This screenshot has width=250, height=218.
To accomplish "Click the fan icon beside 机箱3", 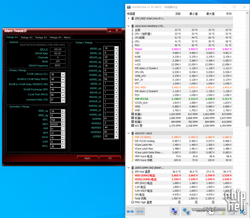I will [132, 122].
